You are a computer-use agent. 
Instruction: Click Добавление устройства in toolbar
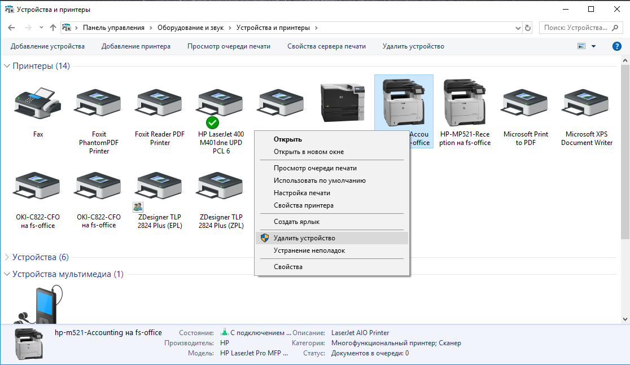coord(47,46)
